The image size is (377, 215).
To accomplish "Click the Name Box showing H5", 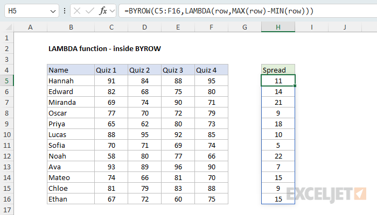I will (x=31, y=11).
